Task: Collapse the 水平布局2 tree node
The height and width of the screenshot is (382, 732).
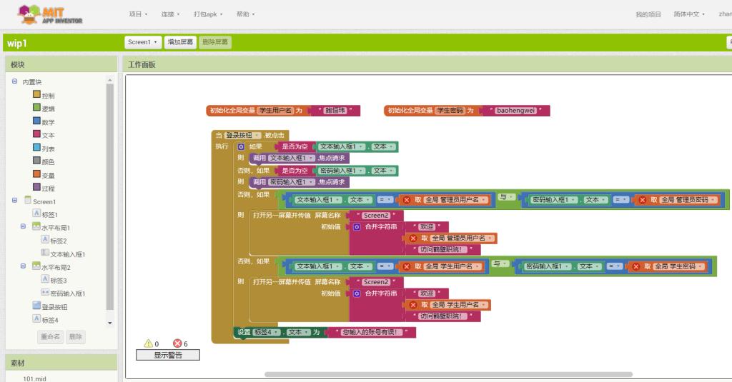Action: click(x=23, y=266)
